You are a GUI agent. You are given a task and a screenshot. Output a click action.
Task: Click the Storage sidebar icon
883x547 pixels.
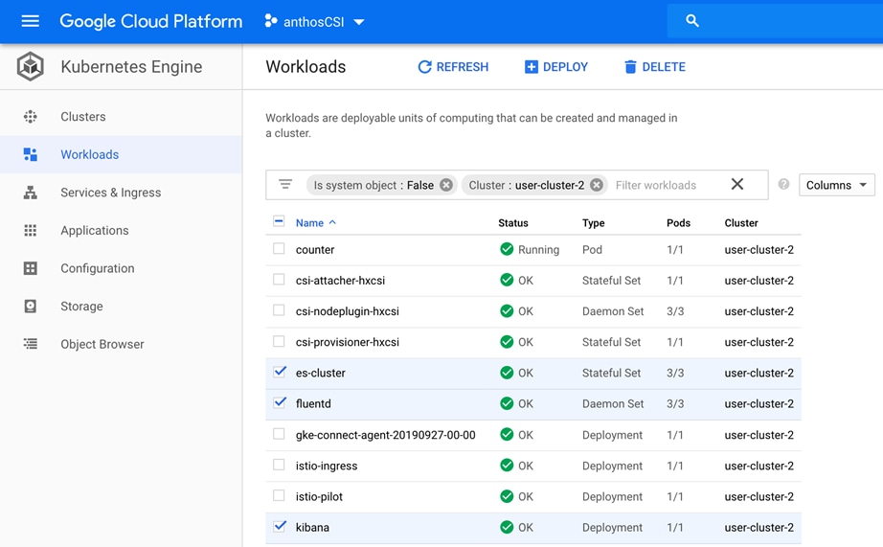31,306
